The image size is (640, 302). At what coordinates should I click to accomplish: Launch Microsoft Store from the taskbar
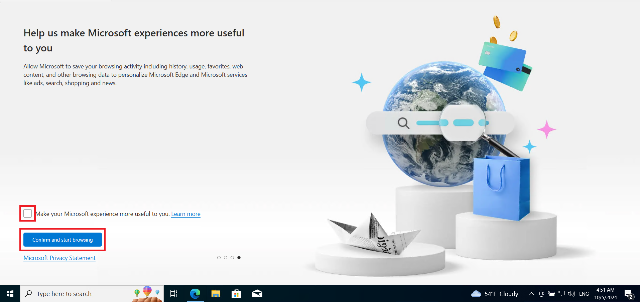236,294
